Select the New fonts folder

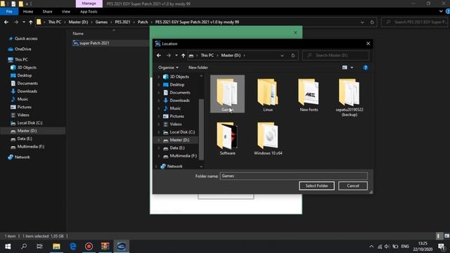pyautogui.click(x=309, y=95)
